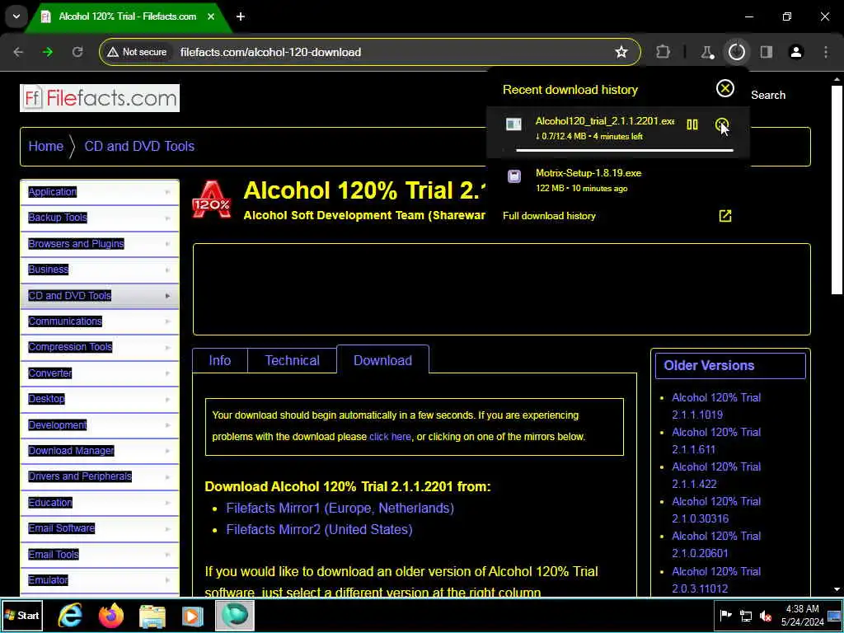The height and width of the screenshot is (633, 844).
Task: Open full download history external link icon
Action: point(725,216)
